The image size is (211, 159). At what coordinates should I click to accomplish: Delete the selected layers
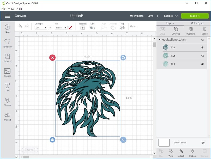(205, 31)
